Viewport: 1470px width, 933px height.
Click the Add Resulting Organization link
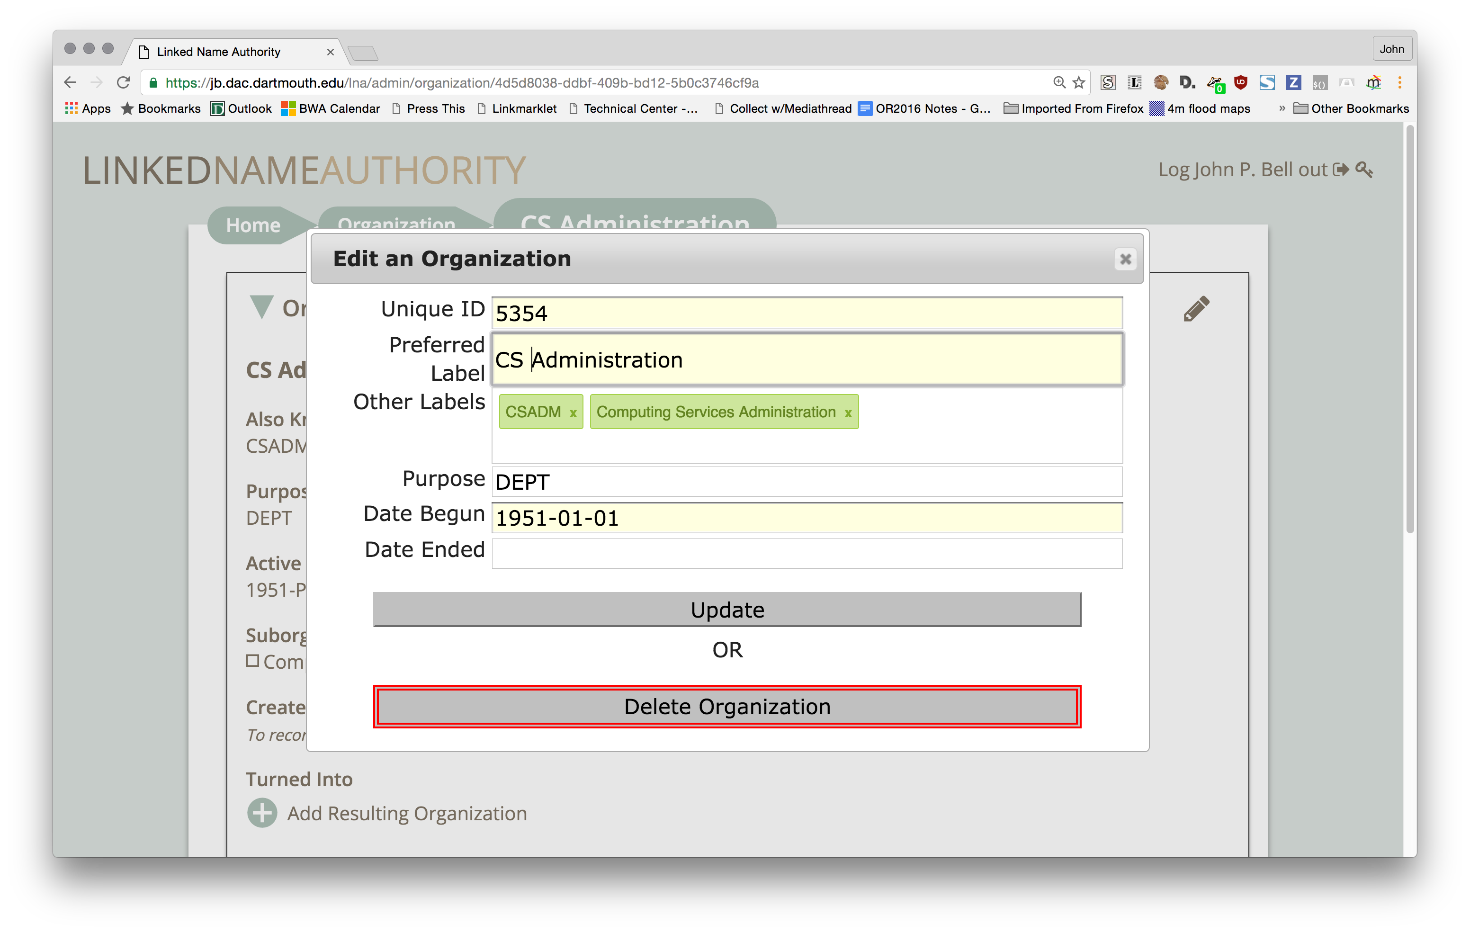(407, 813)
